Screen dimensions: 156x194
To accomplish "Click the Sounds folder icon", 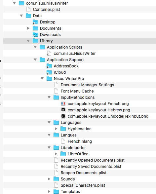I will click(x=56, y=179).
